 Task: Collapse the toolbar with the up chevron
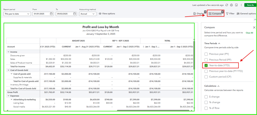click(255, 20)
